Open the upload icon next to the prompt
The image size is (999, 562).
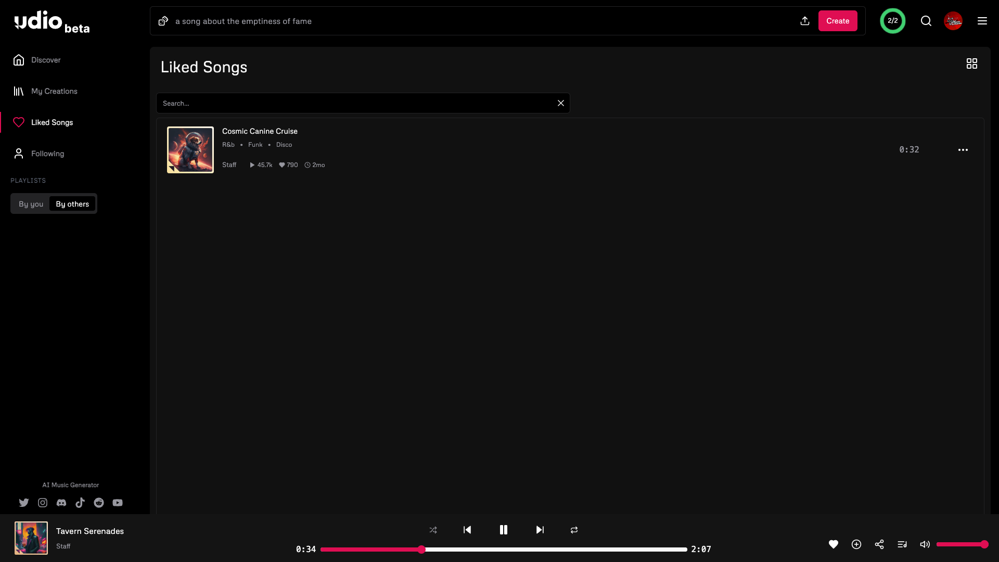pos(805,21)
